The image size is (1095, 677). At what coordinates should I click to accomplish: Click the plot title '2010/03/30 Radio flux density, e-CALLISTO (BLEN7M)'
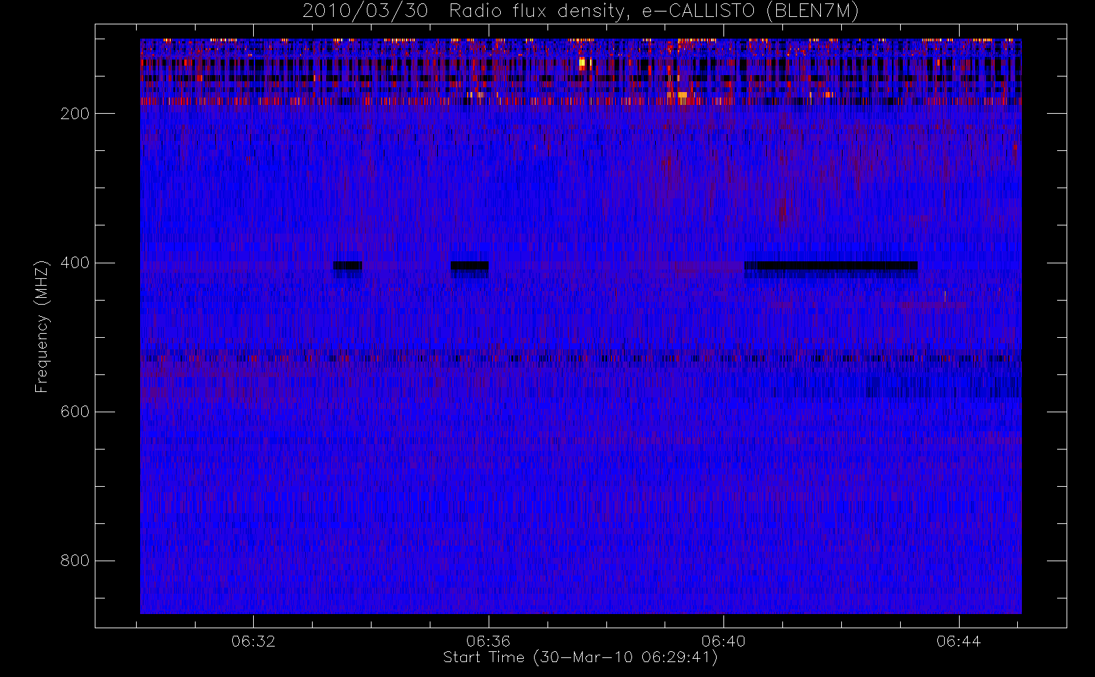click(x=581, y=12)
